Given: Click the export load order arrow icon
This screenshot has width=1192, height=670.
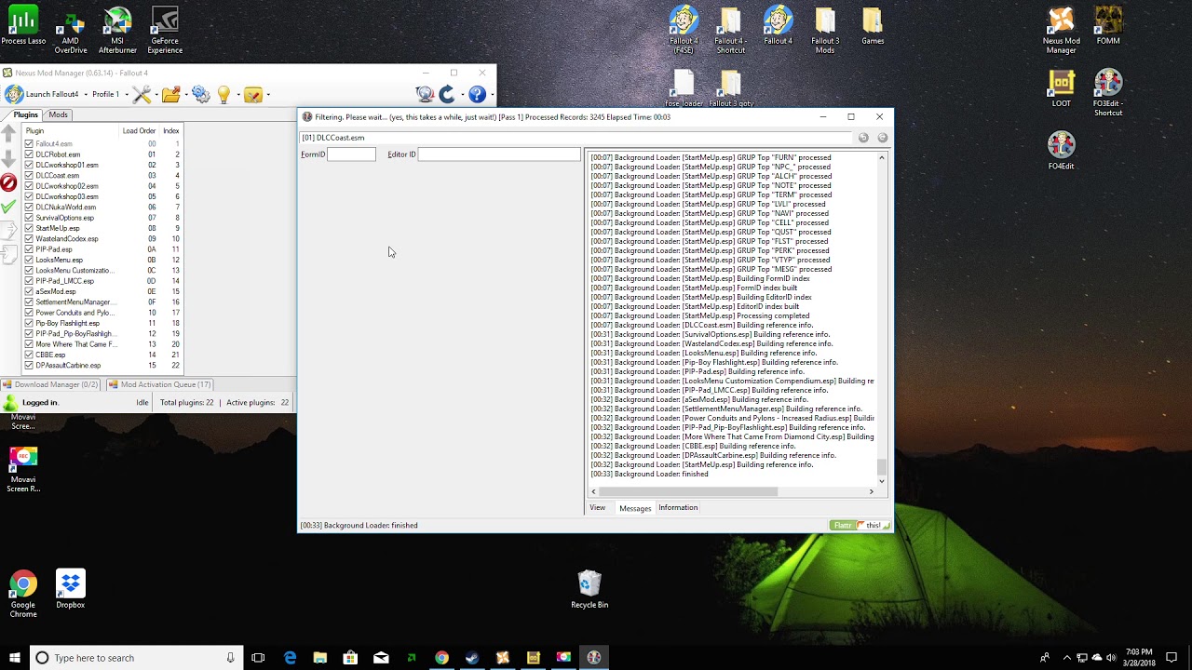Looking at the screenshot, I should (x=8, y=230).
